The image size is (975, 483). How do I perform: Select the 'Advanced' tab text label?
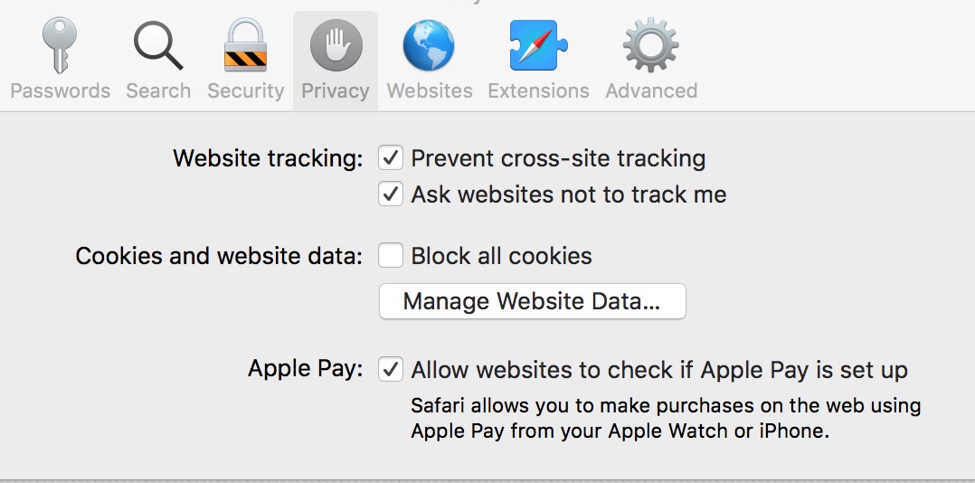pos(651,91)
